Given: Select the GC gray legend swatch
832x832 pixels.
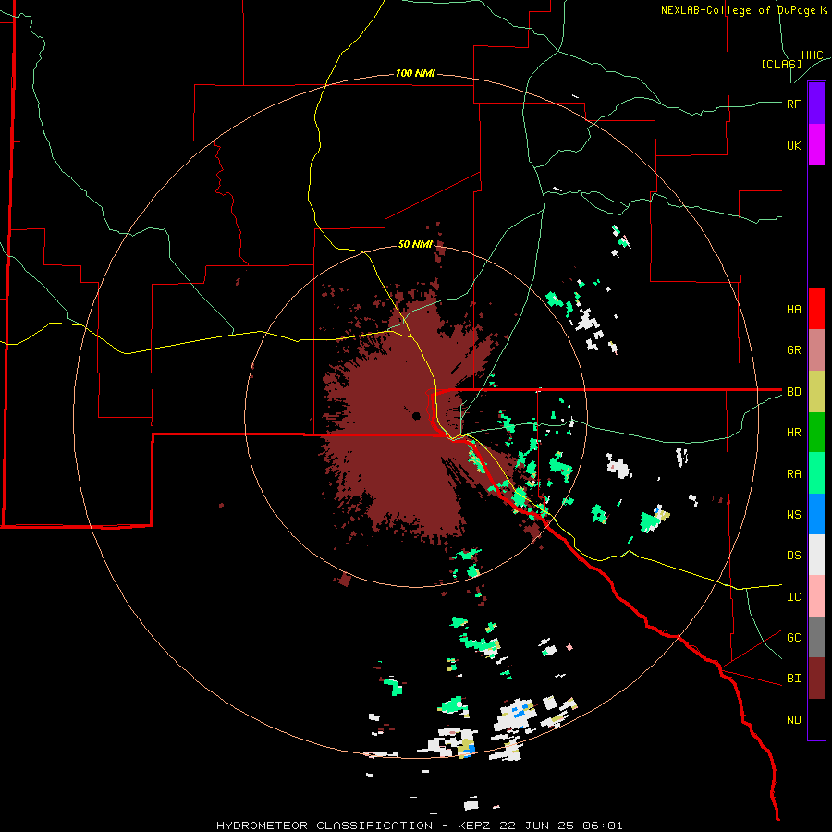Looking at the screenshot, I should pyautogui.click(x=816, y=637).
